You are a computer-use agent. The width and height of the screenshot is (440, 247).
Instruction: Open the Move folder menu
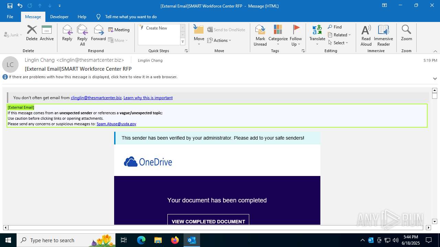coord(199,35)
